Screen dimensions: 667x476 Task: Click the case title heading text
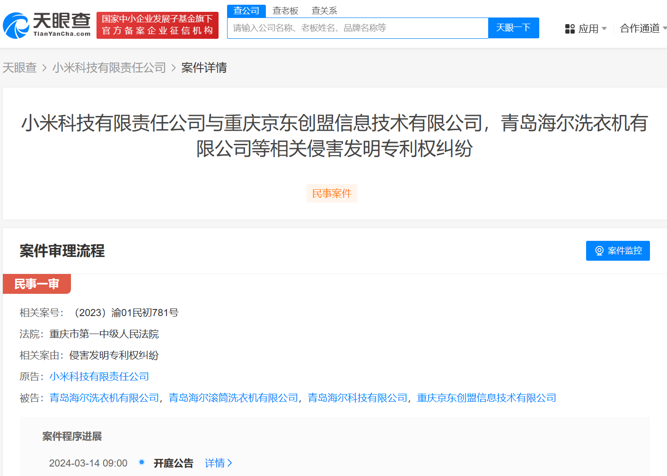pyautogui.click(x=334, y=136)
